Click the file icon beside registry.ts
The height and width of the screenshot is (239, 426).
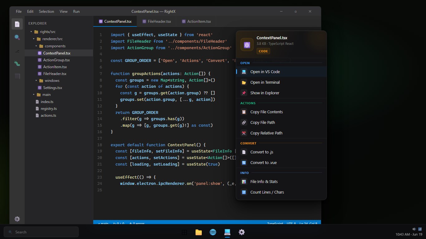37,109
